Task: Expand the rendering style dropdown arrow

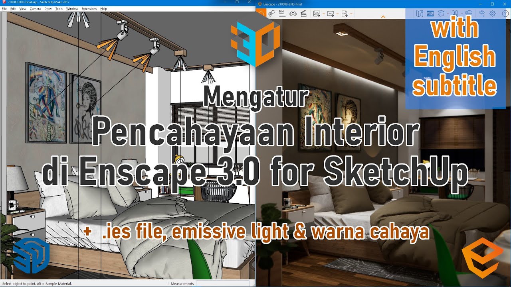Action: [x=448, y=14]
